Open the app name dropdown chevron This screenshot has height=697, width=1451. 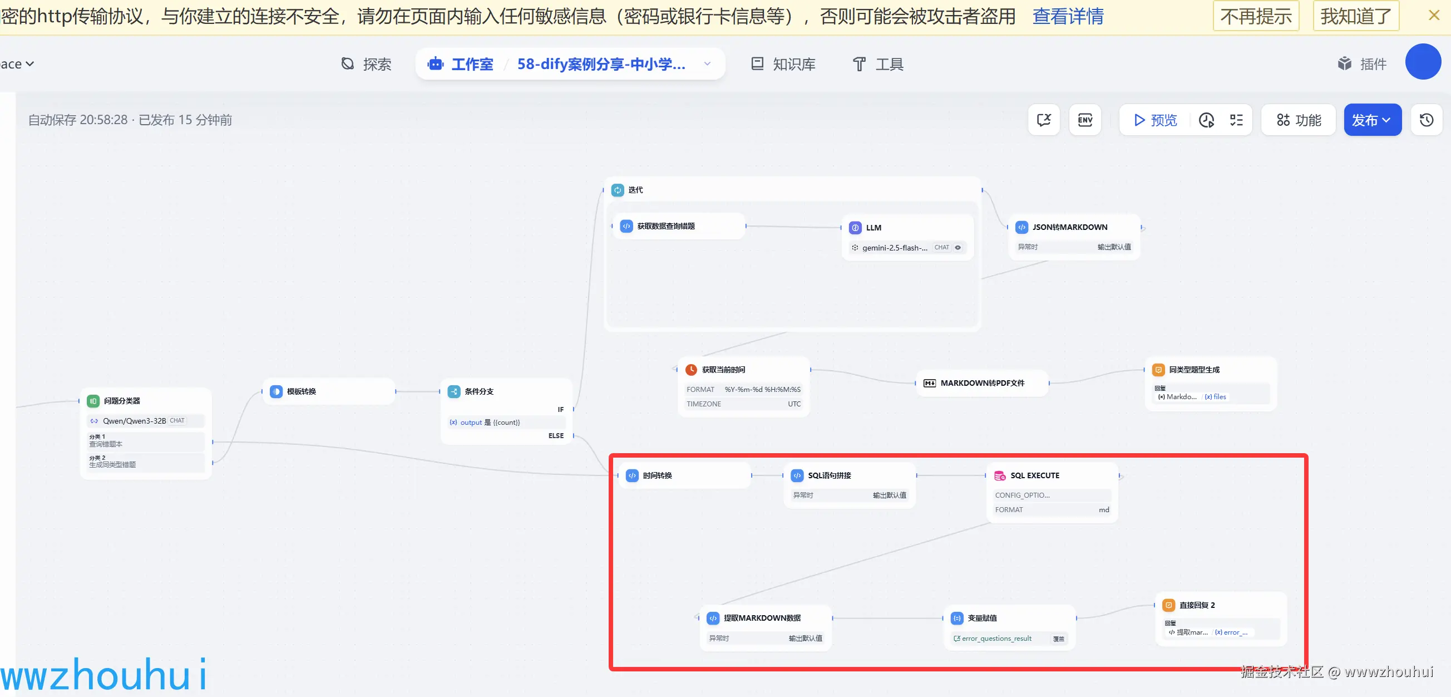[x=708, y=64]
